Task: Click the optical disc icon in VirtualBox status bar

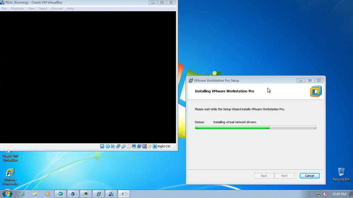Action: [x=108, y=146]
